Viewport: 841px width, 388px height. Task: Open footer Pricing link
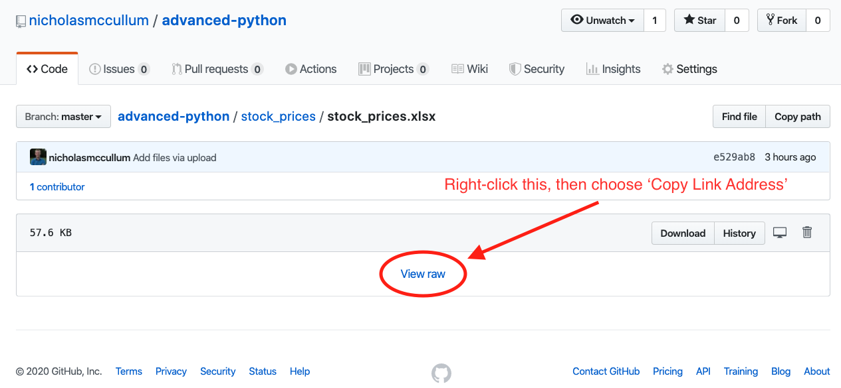[667, 371]
